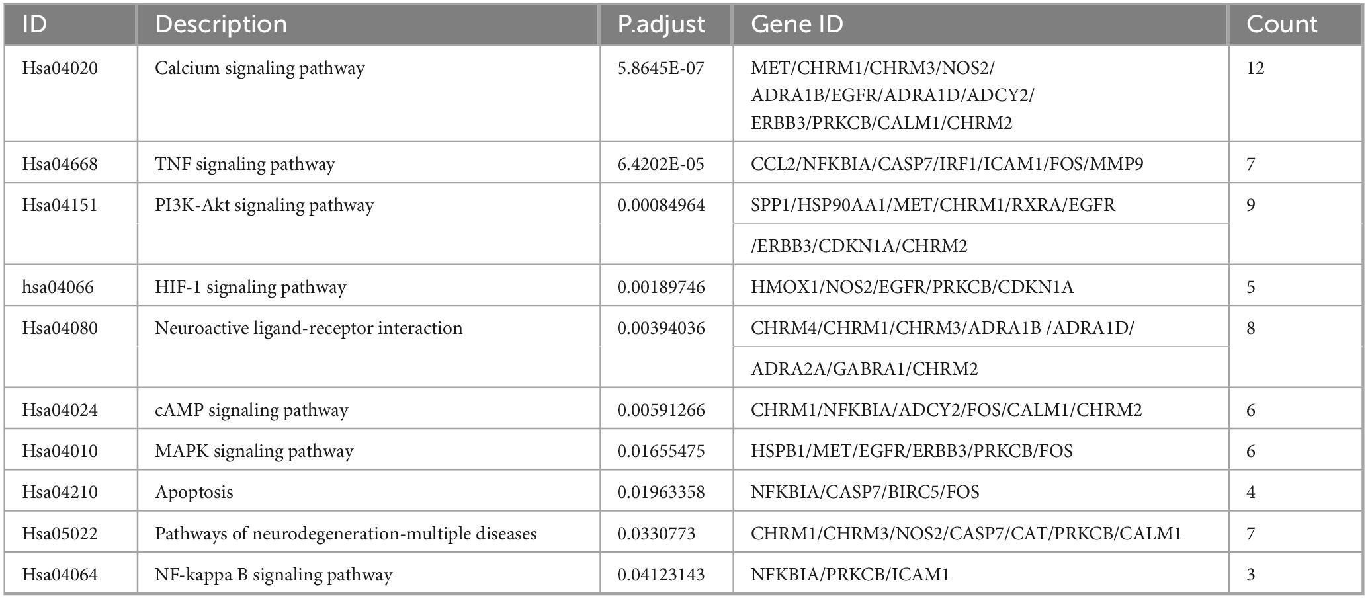The image size is (1368, 599).
Task: Click the ID column header
Action: pyautogui.click(x=34, y=24)
